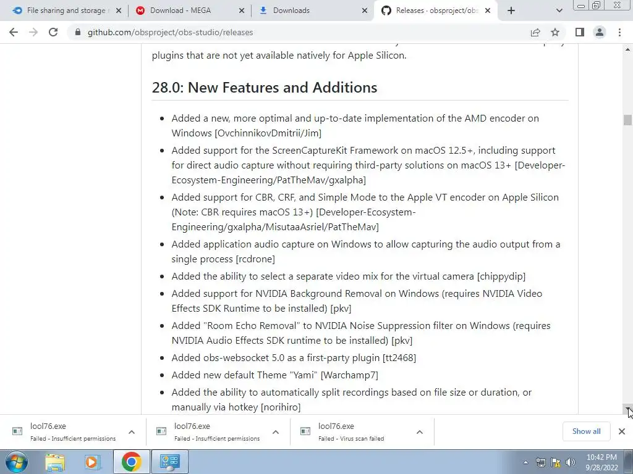Click the scrollbar up arrow
633x474 pixels.
tap(627, 49)
